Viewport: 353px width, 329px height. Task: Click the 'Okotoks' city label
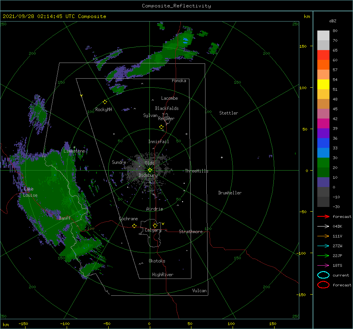pyautogui.click(x=157, y=261)
